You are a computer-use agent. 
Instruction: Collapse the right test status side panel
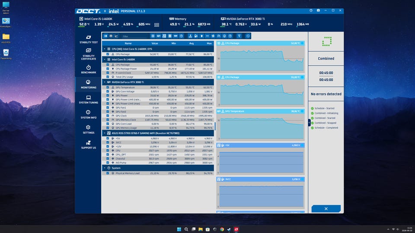coord(309,123)
